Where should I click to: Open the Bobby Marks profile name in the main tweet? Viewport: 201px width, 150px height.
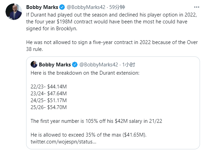click(x=42, y=7)
